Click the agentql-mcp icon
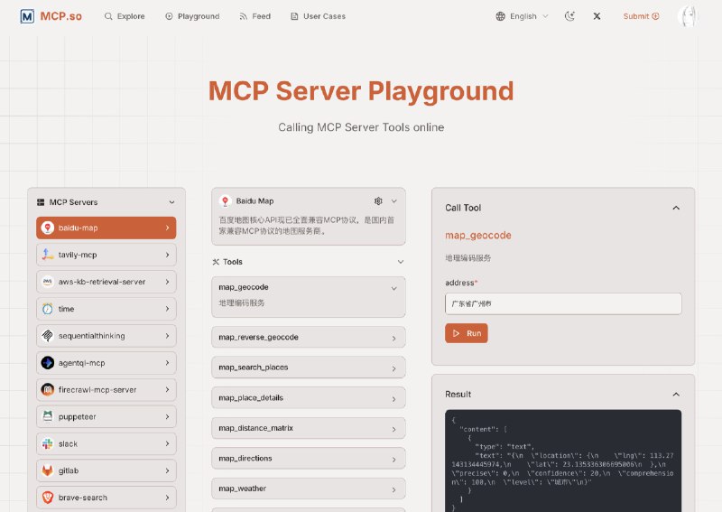 coord(48,363)
